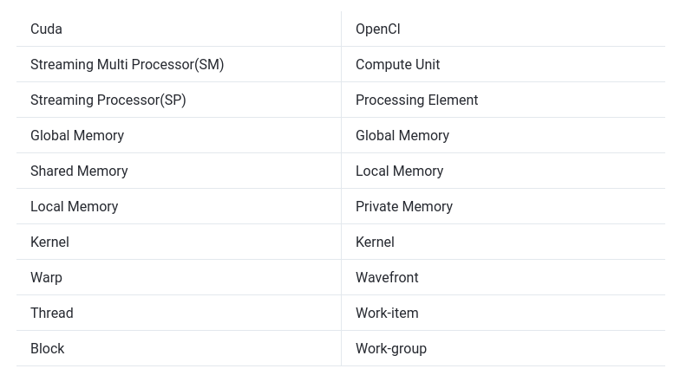Select 'Global Memory' in OpenCl column
The width and height of the screenshot is (680, 375).
pyautogui.click(x=503, y=135)
